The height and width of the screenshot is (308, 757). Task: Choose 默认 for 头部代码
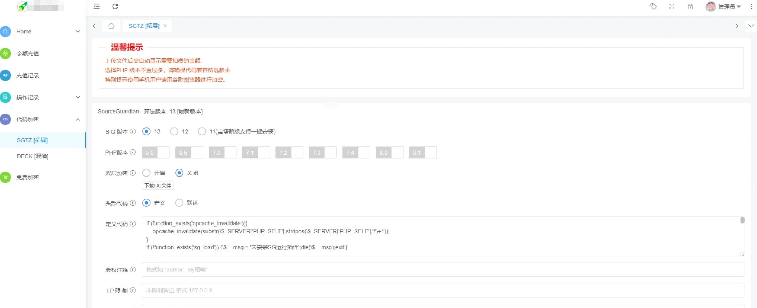click(x=179, y=203)
